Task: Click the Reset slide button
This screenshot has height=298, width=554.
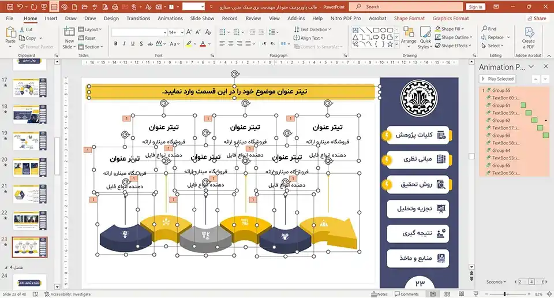Action: coord(87,38)
